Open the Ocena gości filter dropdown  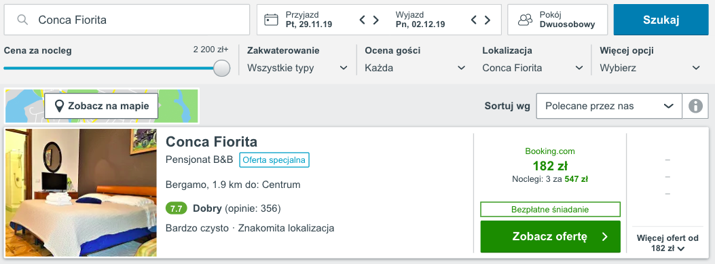tap(415, 68)
